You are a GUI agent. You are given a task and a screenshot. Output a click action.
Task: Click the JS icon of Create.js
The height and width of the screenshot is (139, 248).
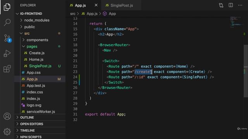point(26,53)
